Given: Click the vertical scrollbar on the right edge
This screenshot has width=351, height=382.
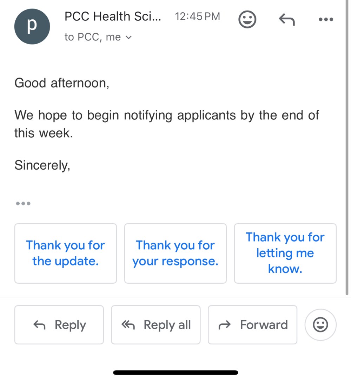Looking at the screenshot, I should tap(347, 147).
